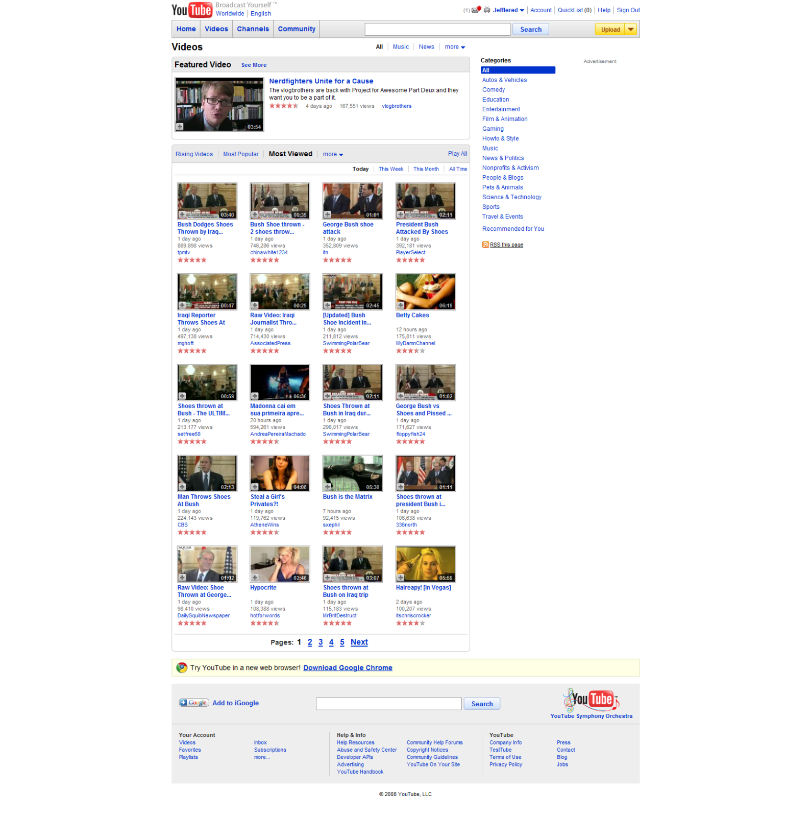Add '[Updated] Bush Shoe Incident' to QuickList
The width and height of the screenshot is (811, 817).
(x=327, y=305)
